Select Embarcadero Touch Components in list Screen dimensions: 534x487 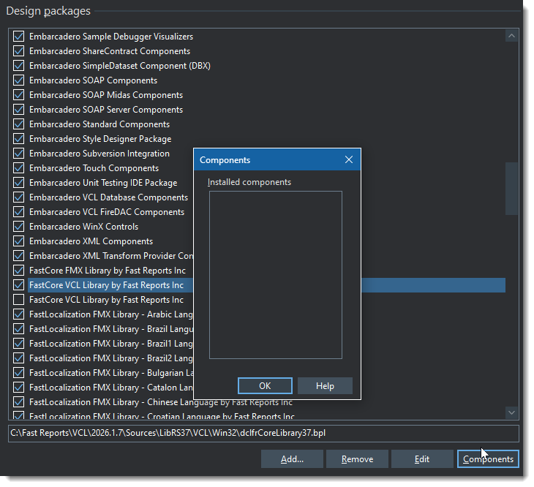click(93, 168)
